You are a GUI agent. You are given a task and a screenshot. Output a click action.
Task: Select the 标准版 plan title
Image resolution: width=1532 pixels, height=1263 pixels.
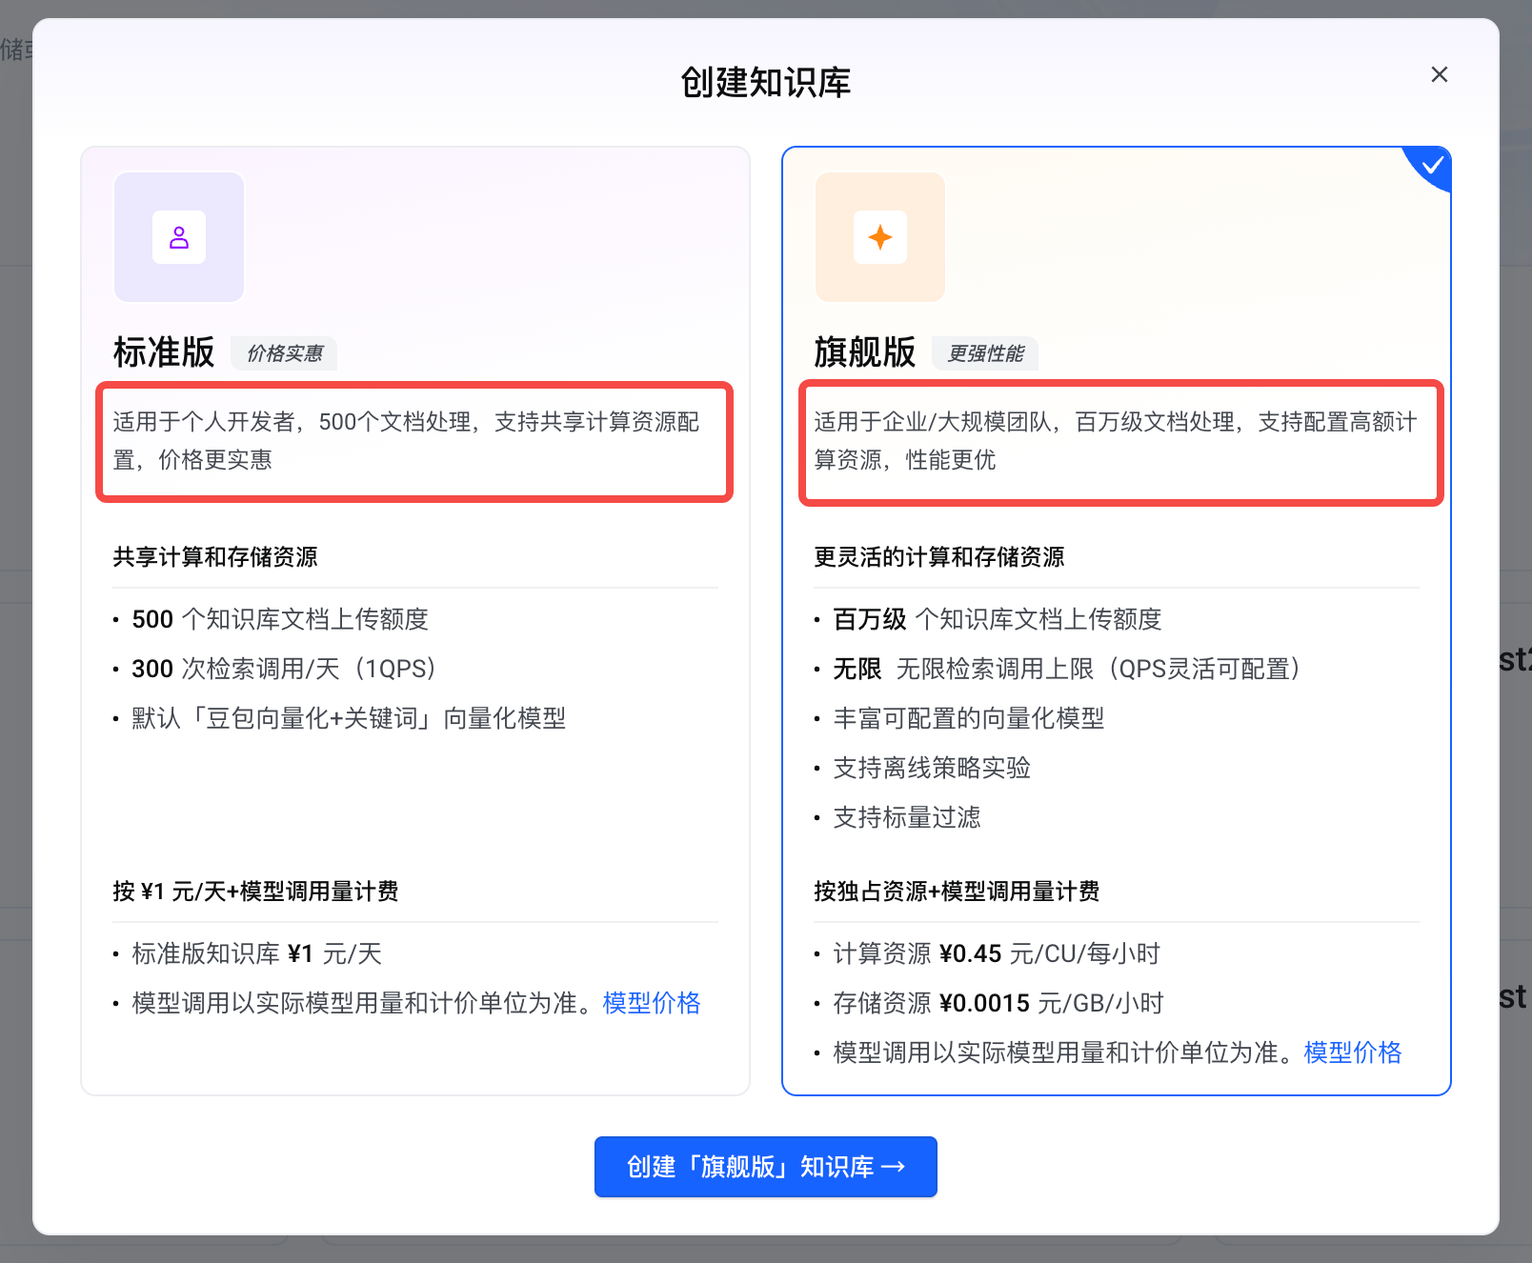(164, 352)
